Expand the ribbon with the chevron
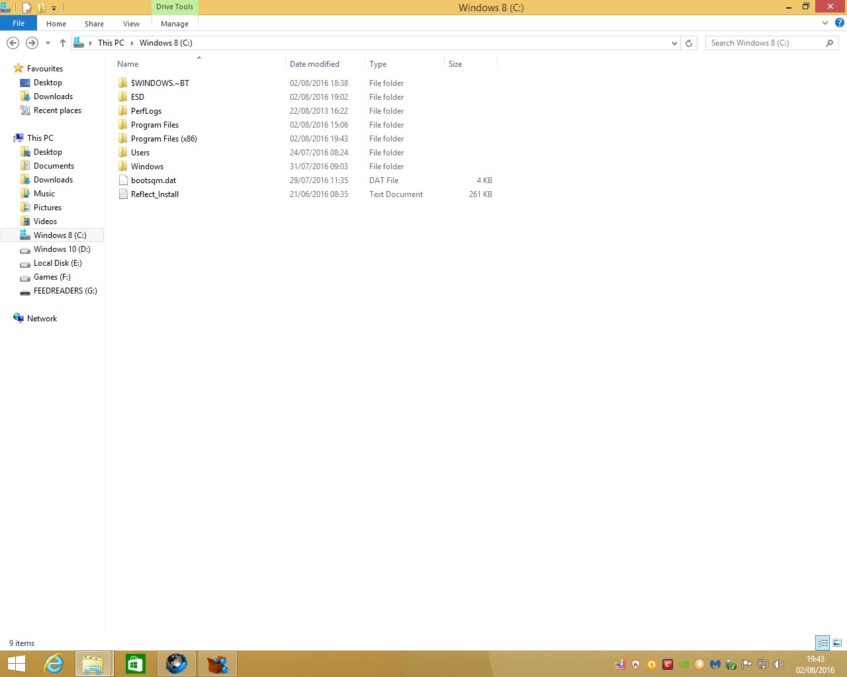Viewport: 847px width, 677px height. click(x=825, y=23)
